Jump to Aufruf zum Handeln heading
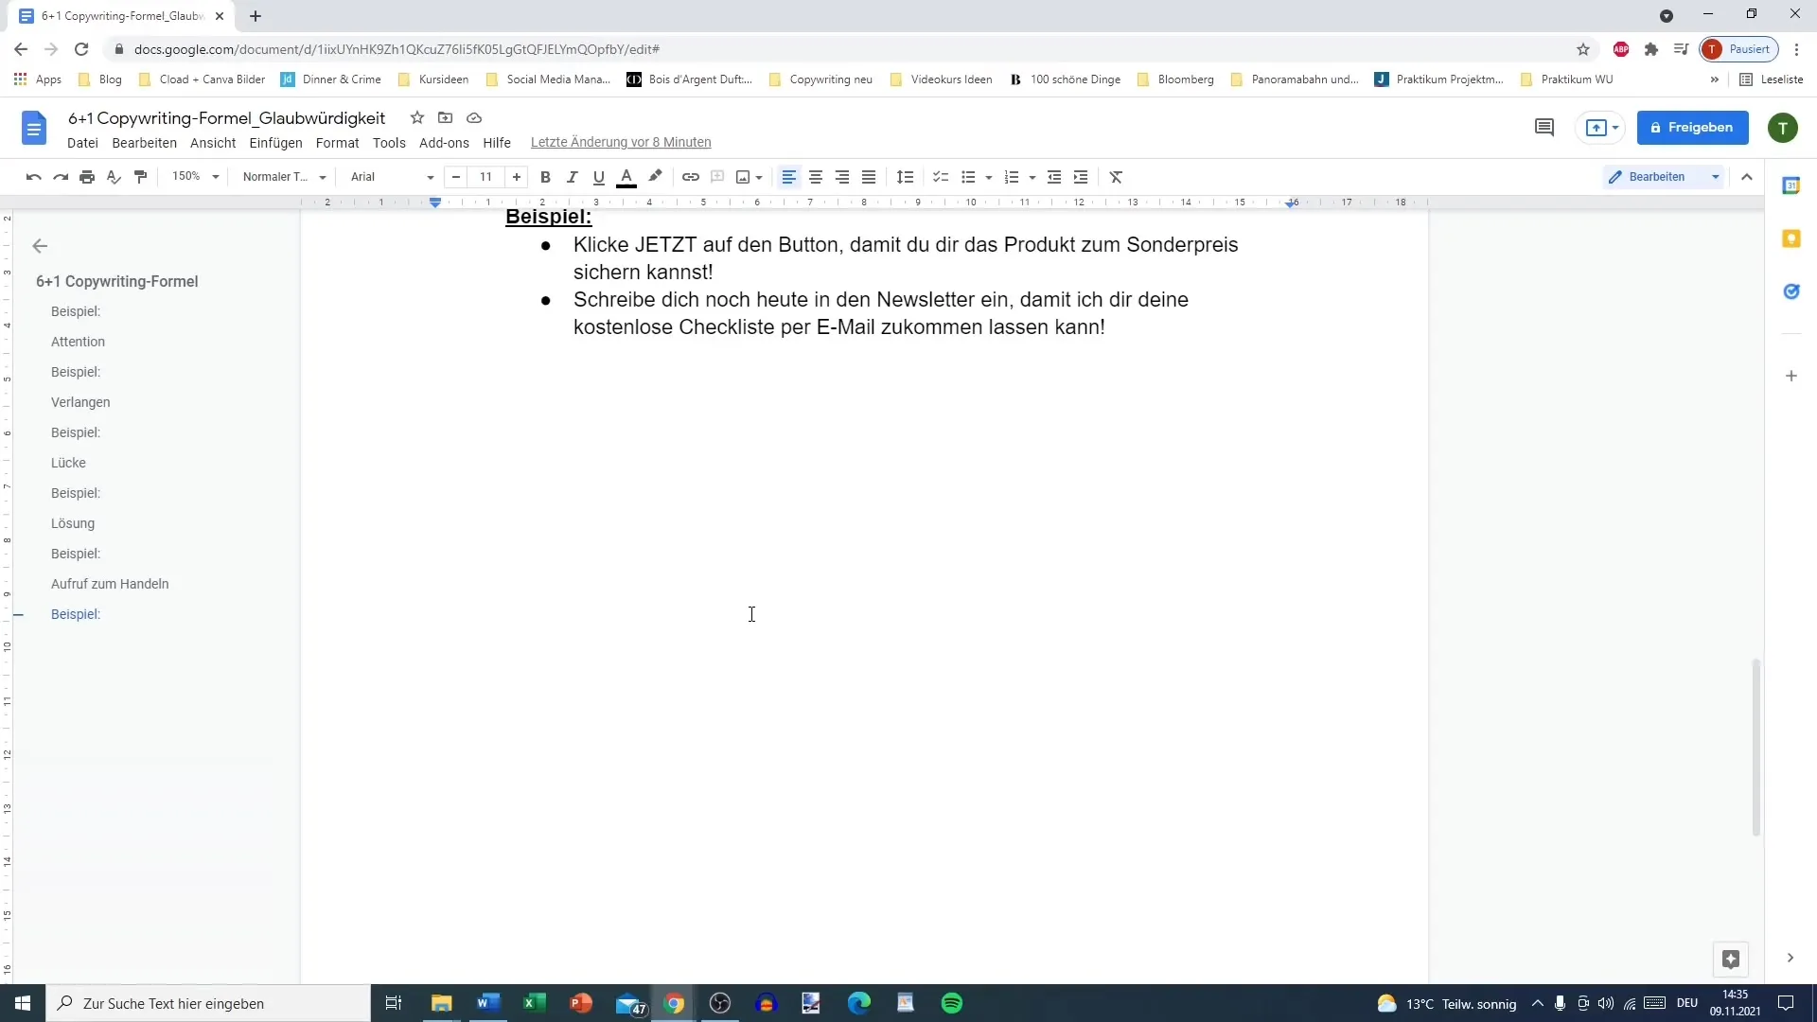The image size is (1817, 1022). 110,584
